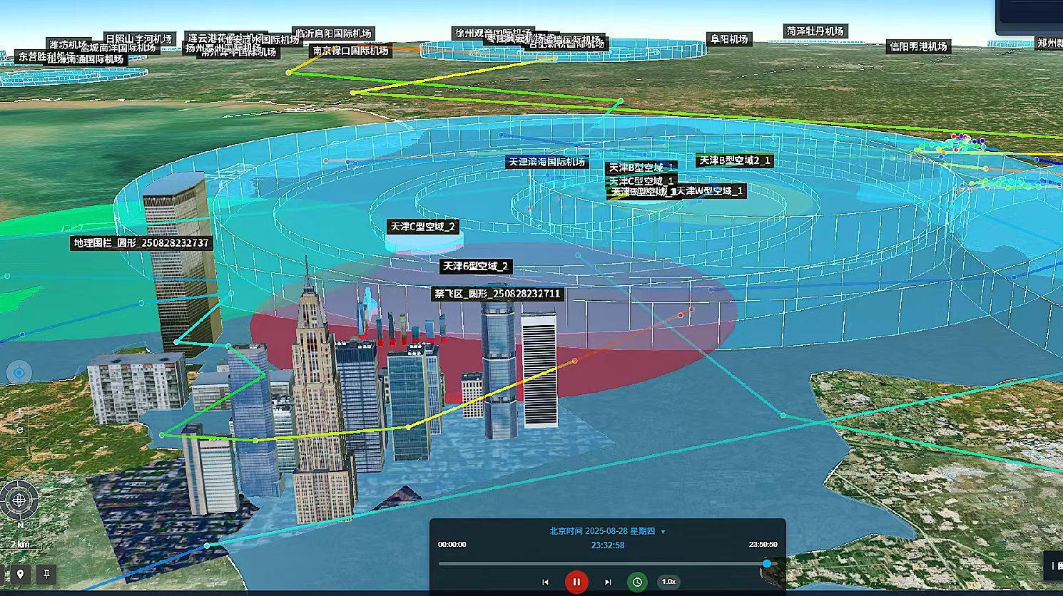Click the map marker pin tool
The image size is (1063, 596).
[x=20, y=574]
